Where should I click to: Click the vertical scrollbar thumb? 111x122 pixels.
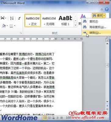pos(107,65)
